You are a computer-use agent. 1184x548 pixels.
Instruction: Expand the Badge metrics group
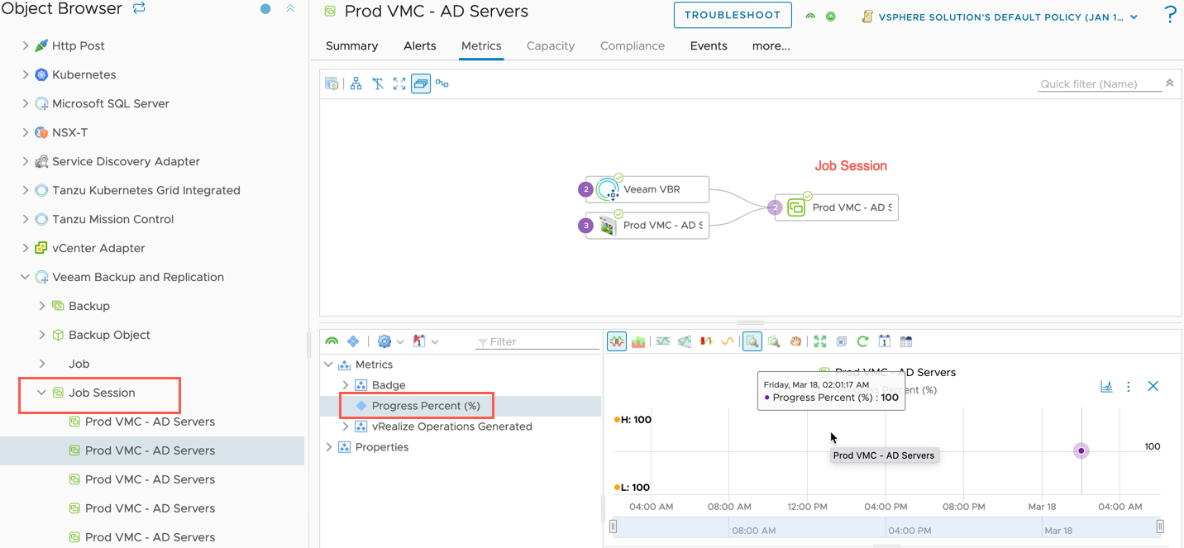[x=346, y=385]
